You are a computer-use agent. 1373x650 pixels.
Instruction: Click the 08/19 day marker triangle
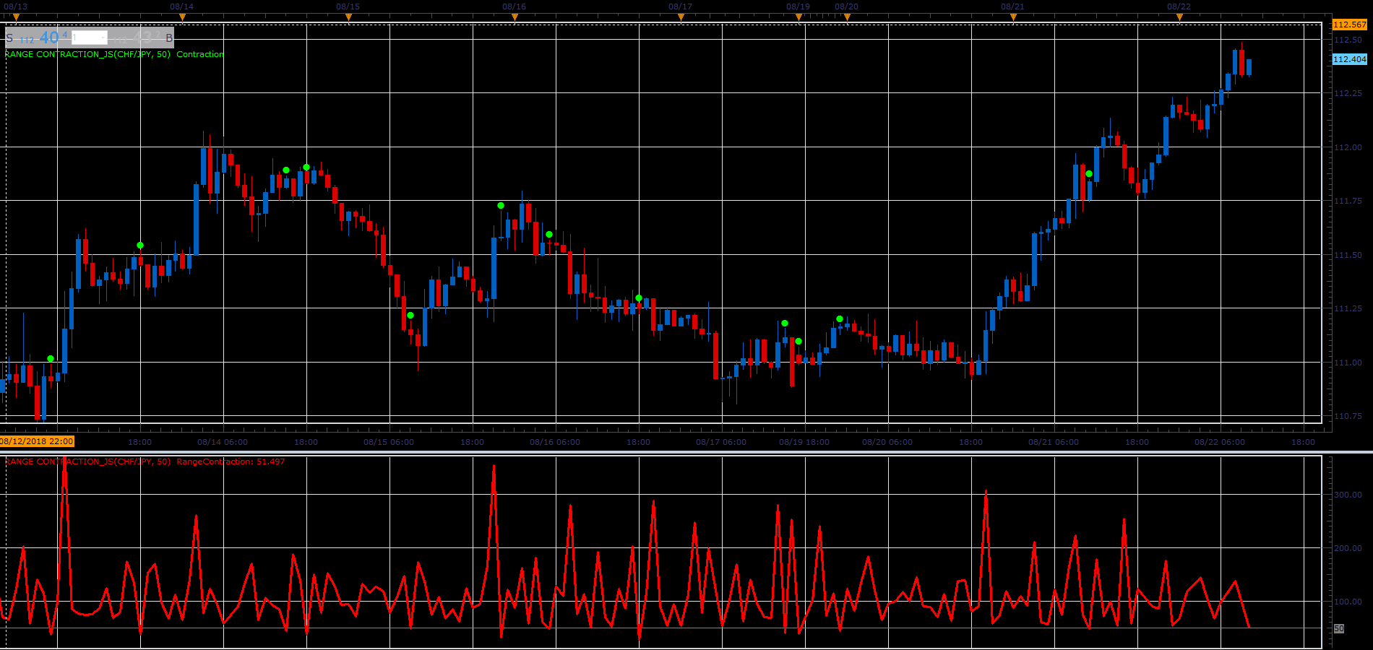coord(799,17)
